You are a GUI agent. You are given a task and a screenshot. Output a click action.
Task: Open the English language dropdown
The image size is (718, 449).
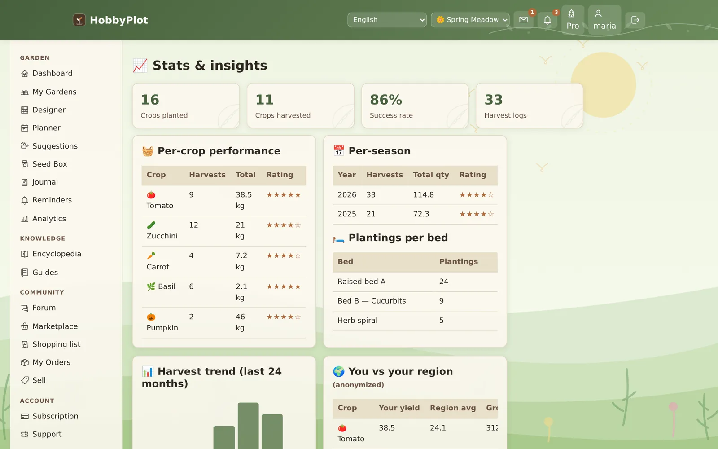[x=387, y=20]
